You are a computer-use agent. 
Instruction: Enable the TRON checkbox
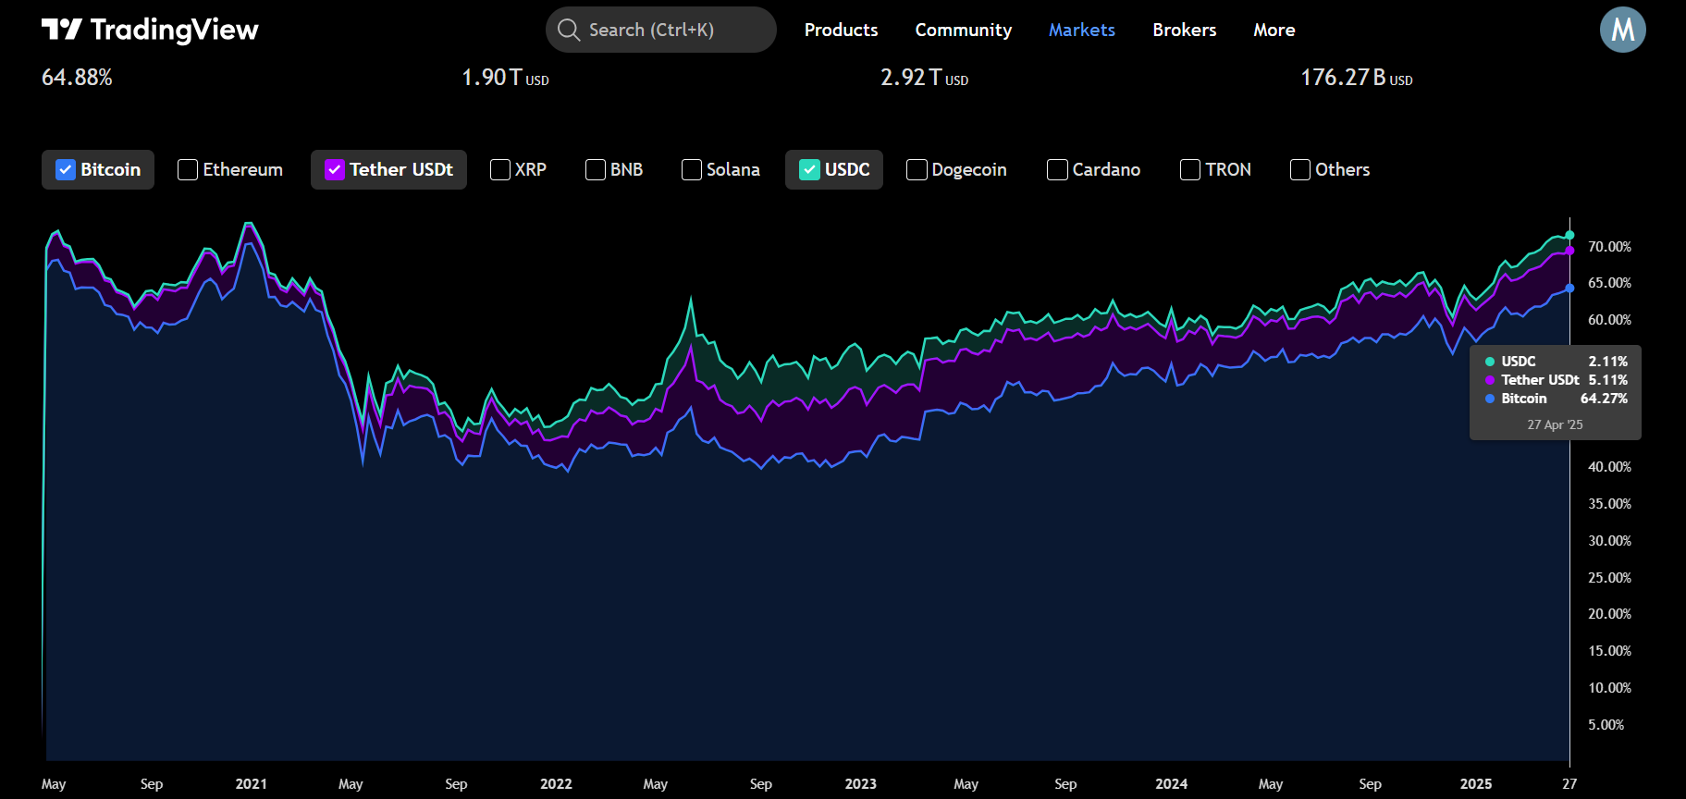pos(1190,169)
